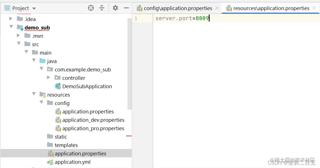Click the controller package name

tap(74, 78)
